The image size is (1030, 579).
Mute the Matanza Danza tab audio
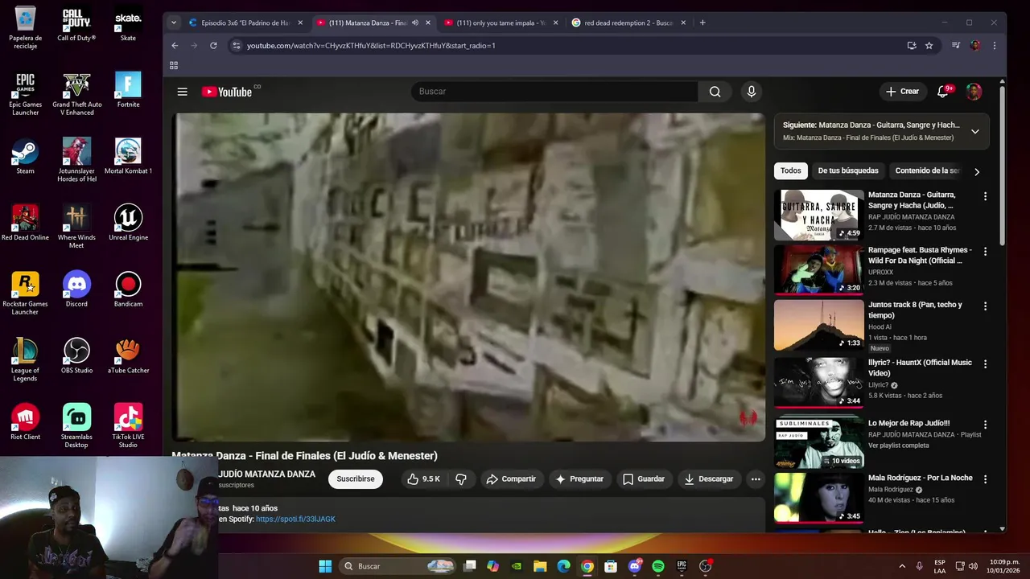coord(415,23)
